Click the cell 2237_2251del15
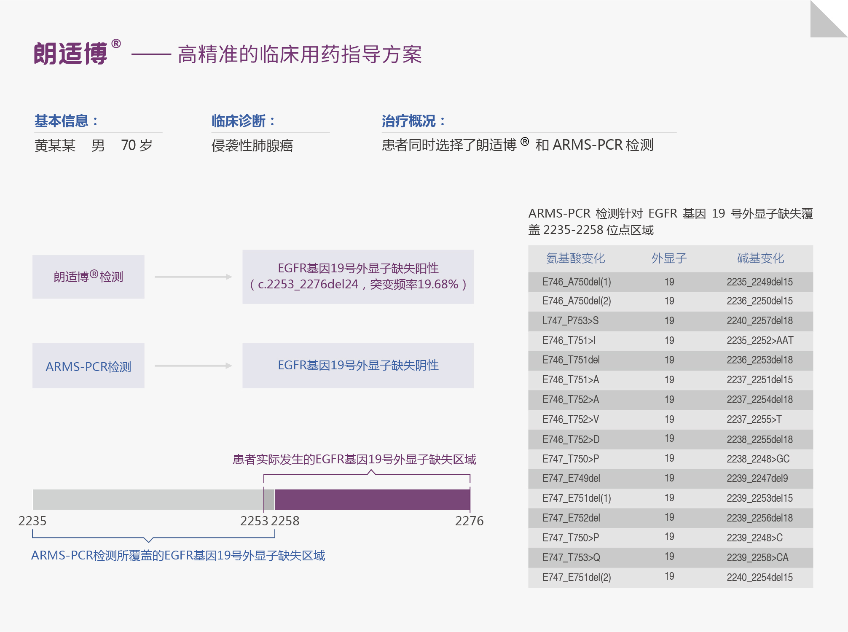Viewport: 848px width, 632px height. click(759, 379)
